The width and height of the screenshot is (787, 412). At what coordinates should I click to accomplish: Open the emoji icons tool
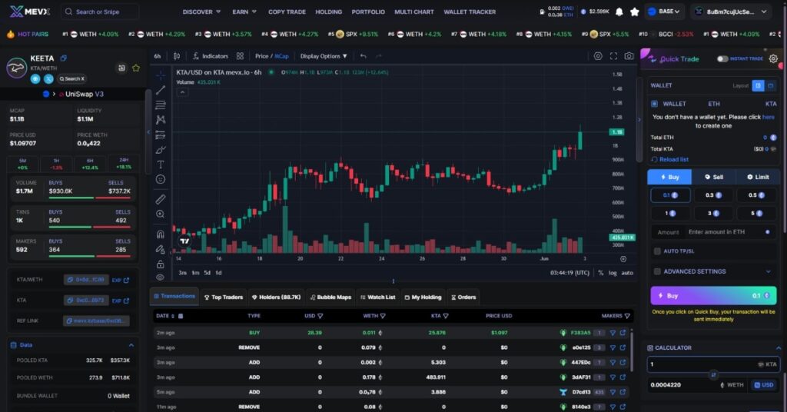[x=161, y=179]
